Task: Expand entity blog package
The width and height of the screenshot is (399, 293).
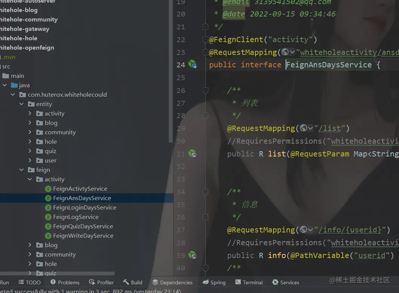Action: (x=30, y=123)
